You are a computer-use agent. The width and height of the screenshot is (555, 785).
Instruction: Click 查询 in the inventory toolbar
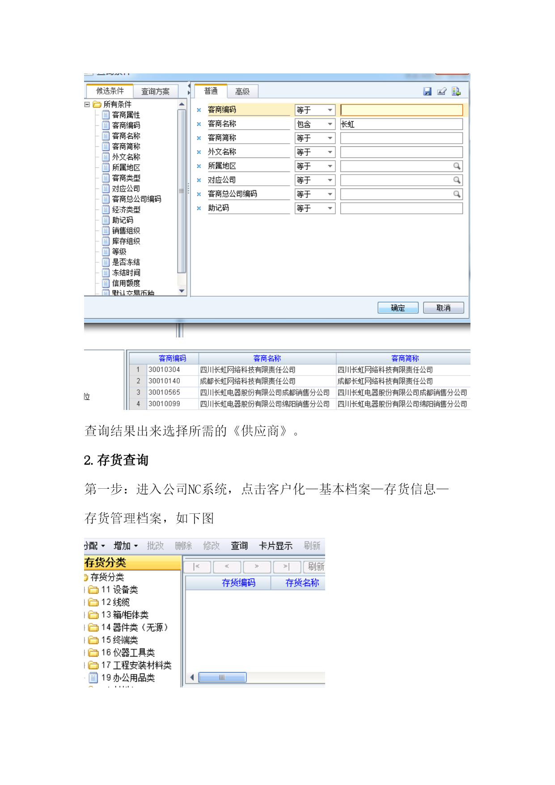(x=239, y=546)
